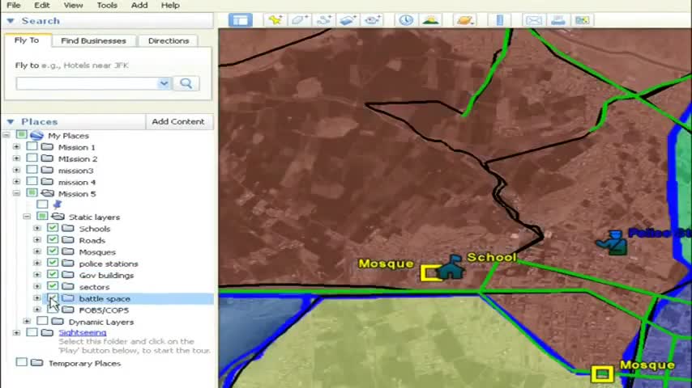Print the current map view
Viewport: 692px width, 388px height.
click(x=558, y=20)
